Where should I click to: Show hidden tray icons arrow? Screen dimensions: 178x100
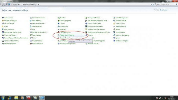(154, 98)
